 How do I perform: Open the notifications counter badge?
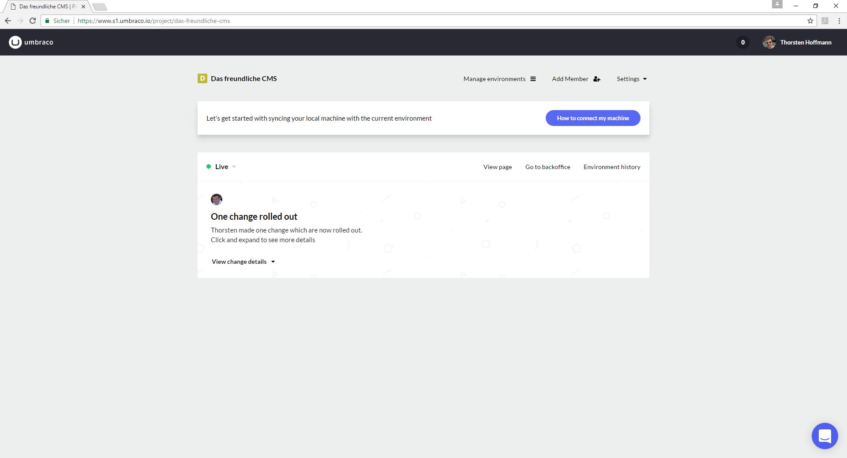(x=742, y=42)
